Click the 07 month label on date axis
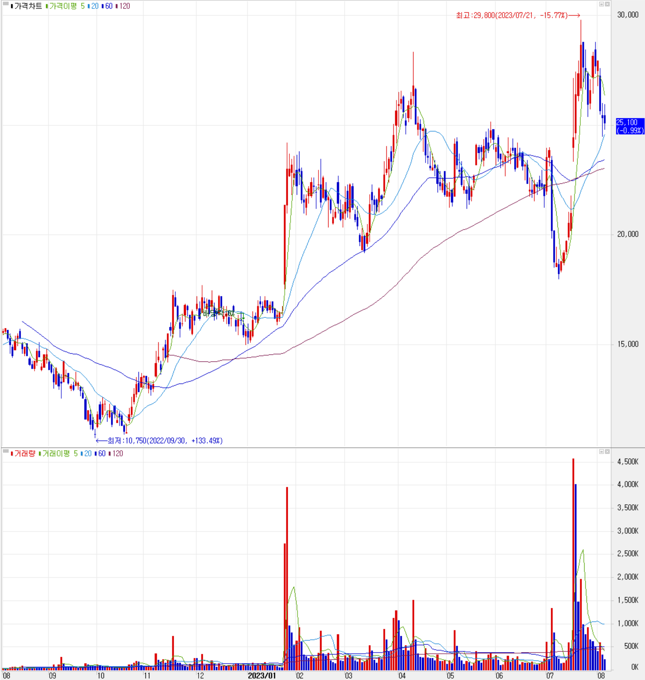The width and height of the screenshot is (645, 680). point(550,676)
